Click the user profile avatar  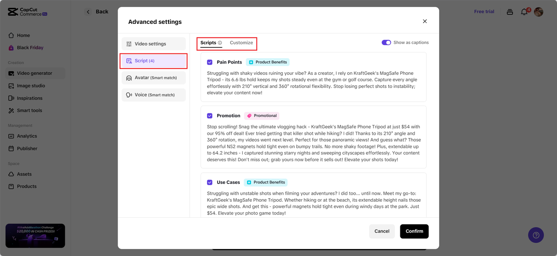point(539,12)
